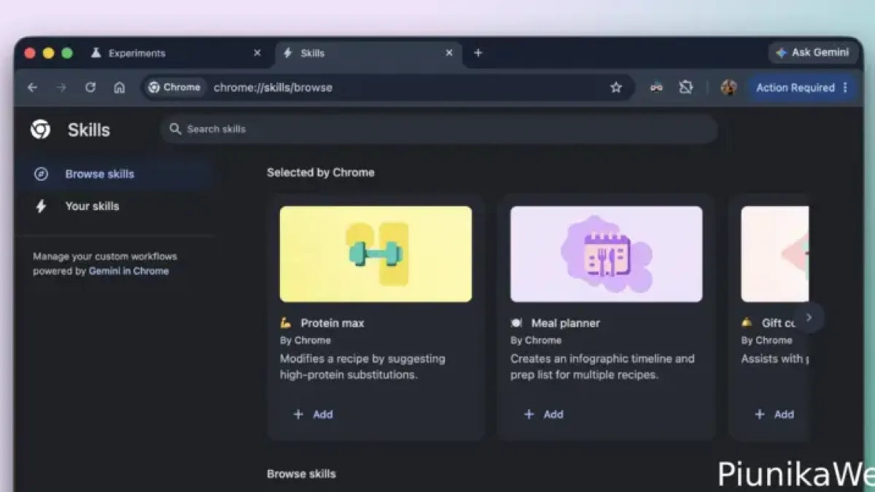
Task: Add the Meal planner skill
Action: pyautogui.click(x=544, y=414)
